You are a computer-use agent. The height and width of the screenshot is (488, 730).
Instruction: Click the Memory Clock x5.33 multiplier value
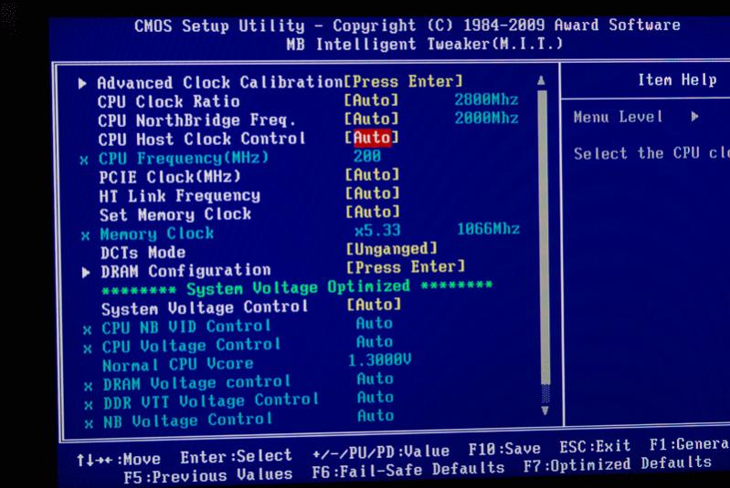point(377,230)
